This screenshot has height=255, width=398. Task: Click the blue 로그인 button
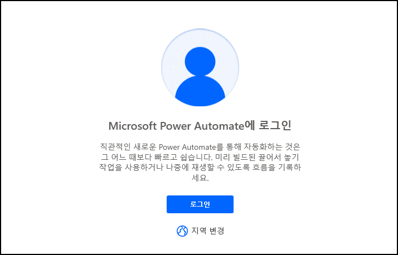point(200,204)
